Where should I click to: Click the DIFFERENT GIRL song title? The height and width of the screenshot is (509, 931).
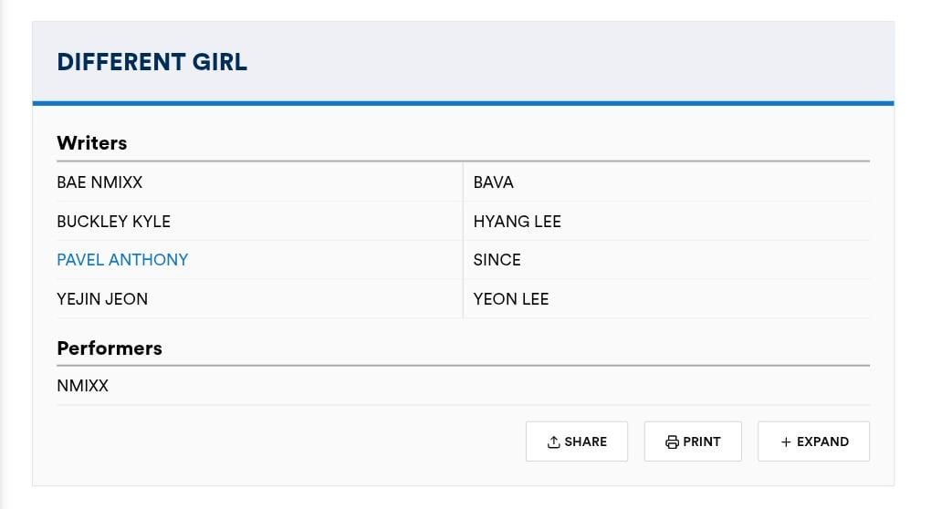tap(152, 62)
